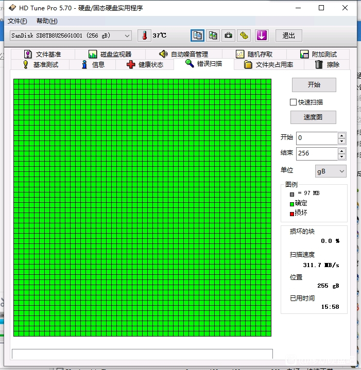Switch to the 随机存取 tab
Image resolution: width=361 pixels, height=370 pixels.
[254, 54]
